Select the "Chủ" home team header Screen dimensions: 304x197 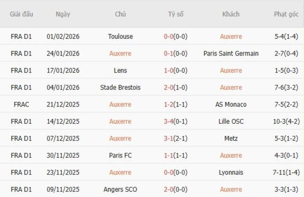click(x=120, y=14)
